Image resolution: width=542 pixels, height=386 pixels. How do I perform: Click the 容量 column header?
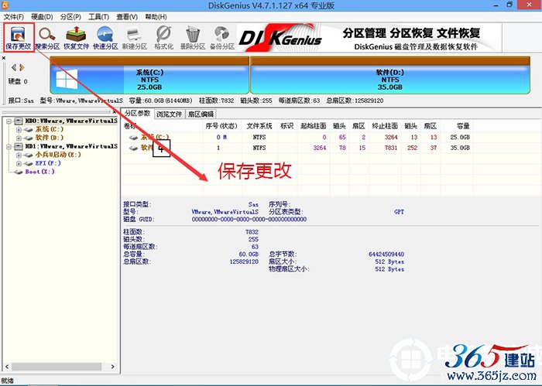click(x=463, y=126)
